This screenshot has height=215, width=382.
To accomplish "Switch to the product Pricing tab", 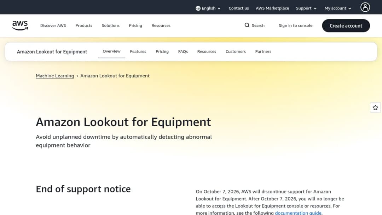I will pyautogui.click(x=162, y=52).
